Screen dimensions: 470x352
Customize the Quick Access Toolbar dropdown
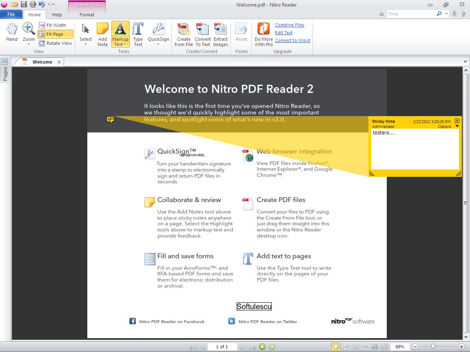click(49, 4)
